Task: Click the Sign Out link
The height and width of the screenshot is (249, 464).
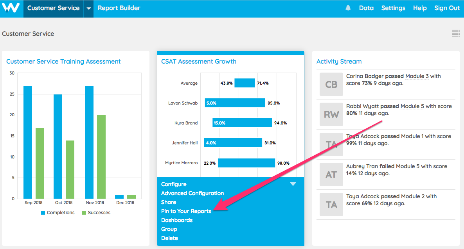Action: tap(447, 8)
